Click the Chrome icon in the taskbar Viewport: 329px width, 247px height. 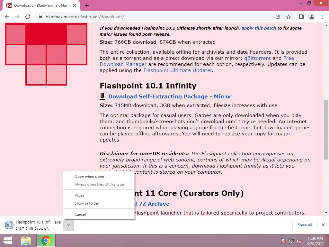pos(46,241)
